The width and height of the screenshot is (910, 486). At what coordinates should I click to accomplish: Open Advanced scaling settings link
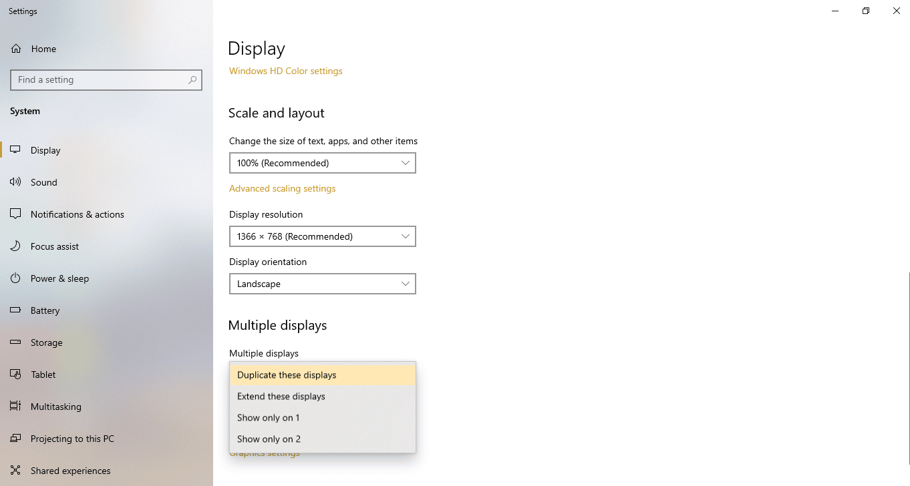click(x=283, y=188)
